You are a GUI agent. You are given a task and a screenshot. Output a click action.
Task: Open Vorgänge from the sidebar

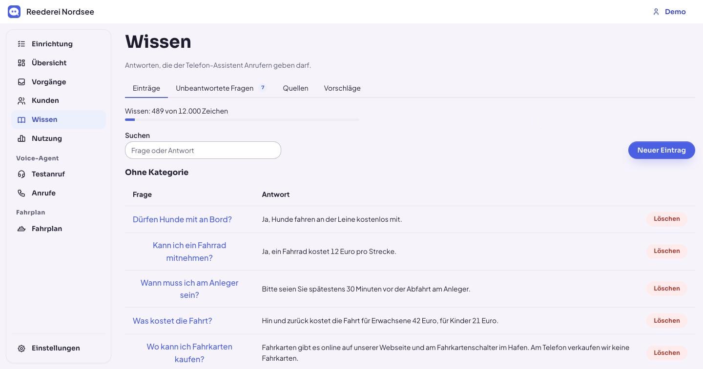point(59,82)
